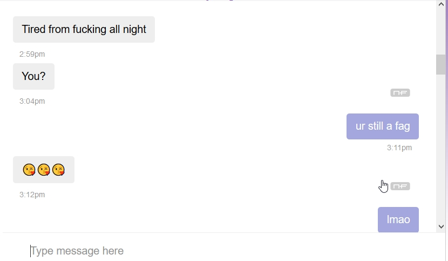Click the scrollbar down arrow
Image resolution: width=448 pixels, height=261 pixels.
pyautogui.click(x=441, y=226)
